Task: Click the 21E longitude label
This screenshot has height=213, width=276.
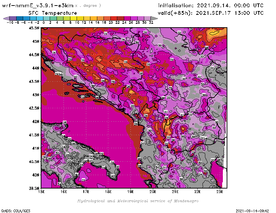Action: [175, 192]
